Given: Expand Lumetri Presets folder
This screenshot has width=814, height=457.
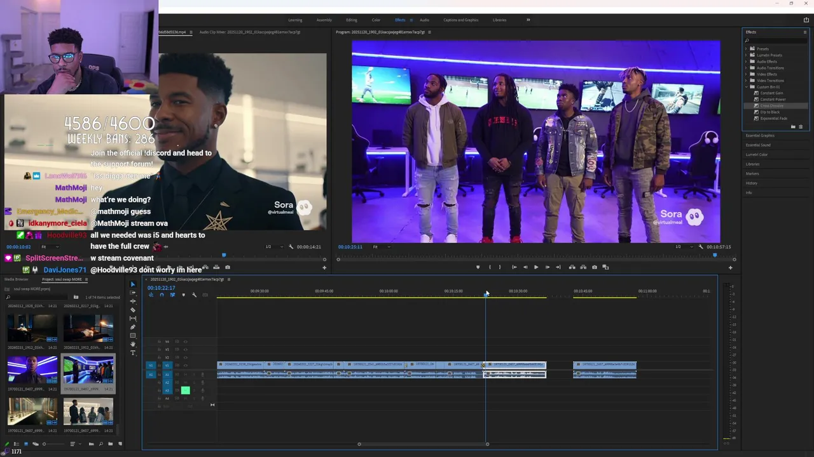Looking at the screenshot, I should coord(746,55).
